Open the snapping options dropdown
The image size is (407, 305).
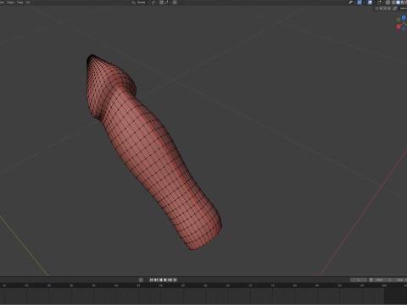pos(167,3)
